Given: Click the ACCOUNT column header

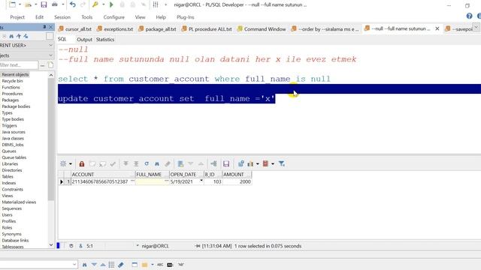Looking at the screenshot, I should click(103, 175).
